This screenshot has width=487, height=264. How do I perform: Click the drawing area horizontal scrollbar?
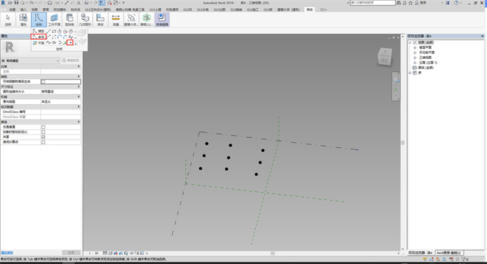273,253
